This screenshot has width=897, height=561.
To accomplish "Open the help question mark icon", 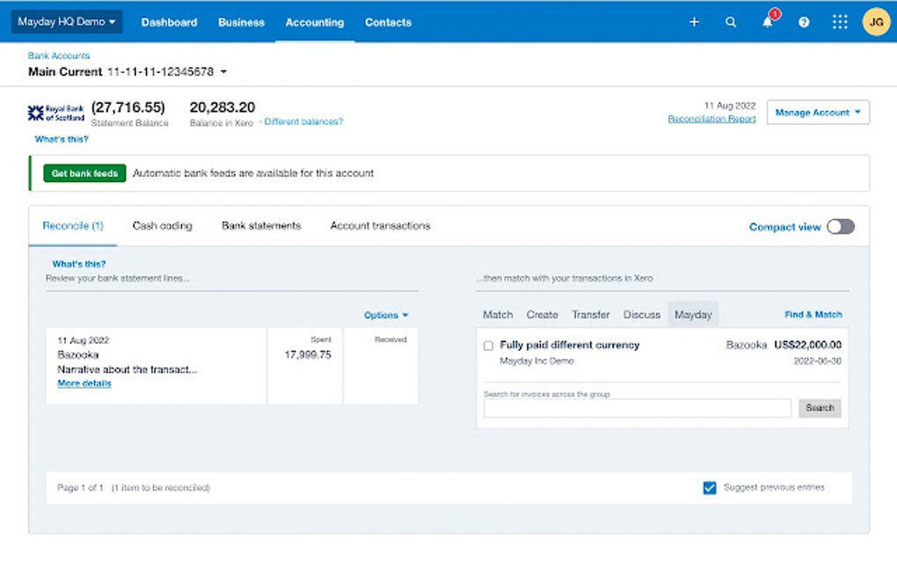I will (803, 22).
